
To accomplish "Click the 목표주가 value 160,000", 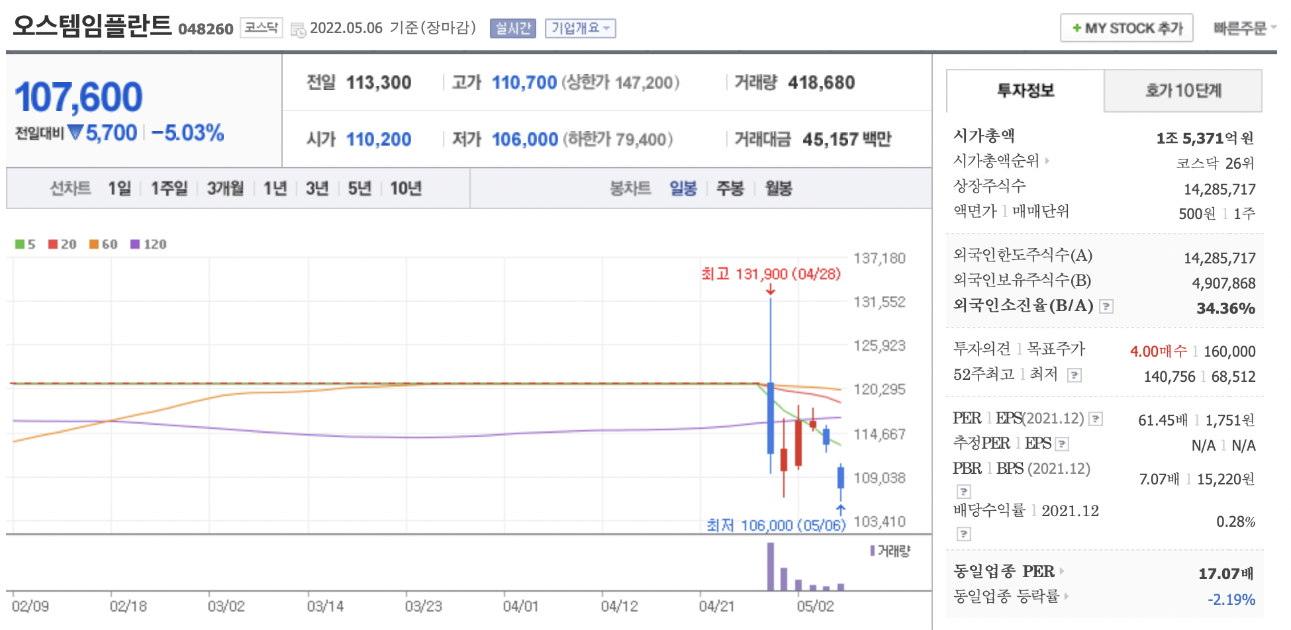I will [x=1229, y=351].
